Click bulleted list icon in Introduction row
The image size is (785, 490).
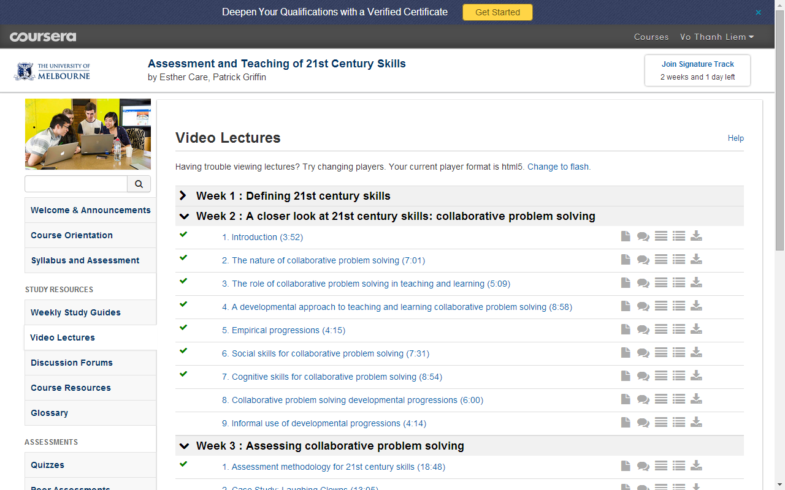coord(678,236)
